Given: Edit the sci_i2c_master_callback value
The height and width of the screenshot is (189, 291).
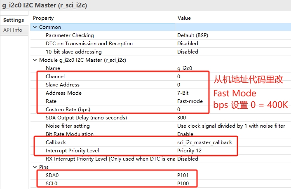Looking at the screenshot, I should point(205,142).
